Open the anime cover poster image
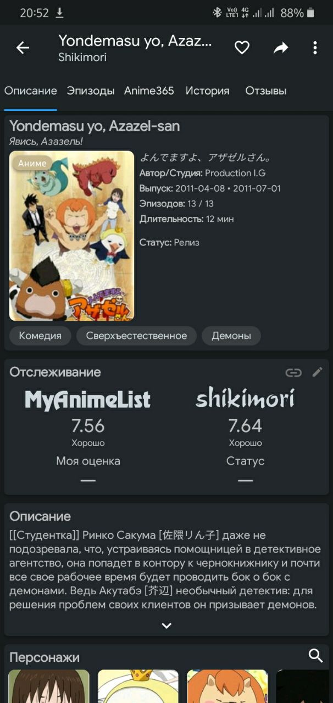The image size is (333, 703). click(72, 236)
